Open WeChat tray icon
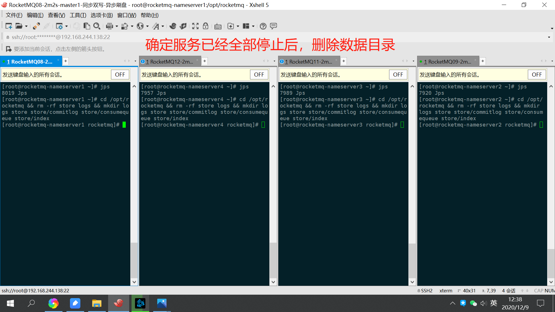This screenshot has width=555, height=312. (473, 303)
